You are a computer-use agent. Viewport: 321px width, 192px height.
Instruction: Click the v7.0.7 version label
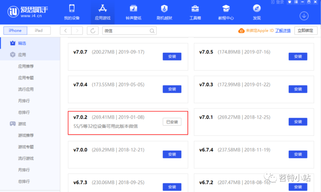coord(80,52)
